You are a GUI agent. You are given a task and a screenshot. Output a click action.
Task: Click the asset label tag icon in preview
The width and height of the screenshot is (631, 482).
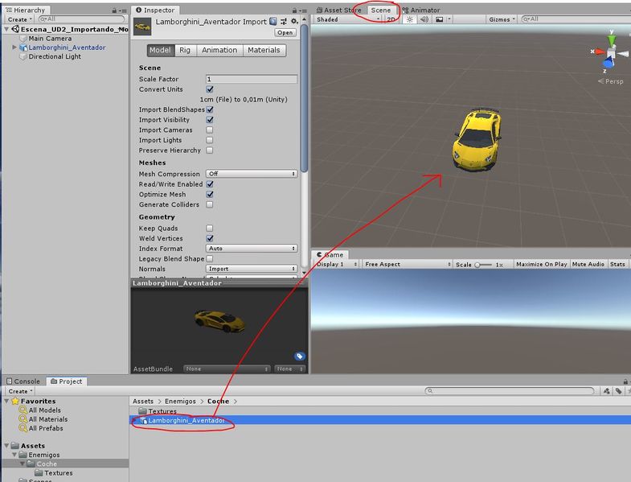pyautogui.click(x=299, y=356)
